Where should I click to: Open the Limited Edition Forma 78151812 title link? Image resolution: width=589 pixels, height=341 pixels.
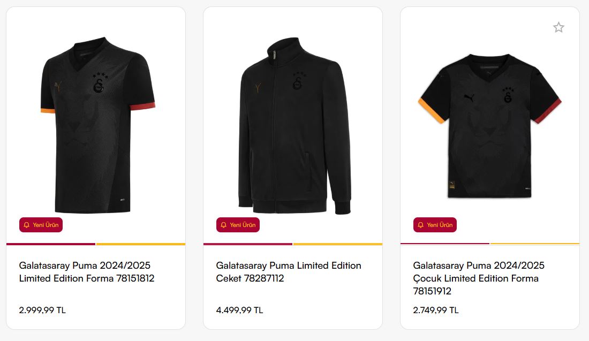(x=87, y=272)
